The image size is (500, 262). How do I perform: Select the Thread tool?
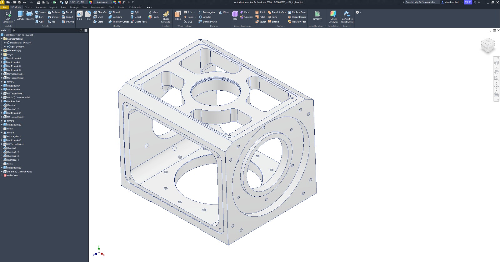click(114, 12)
